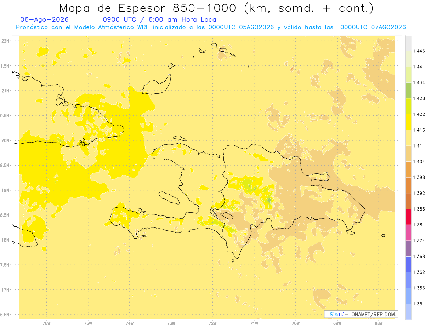Click the 74W longitude label

click(x=129, y=323)
